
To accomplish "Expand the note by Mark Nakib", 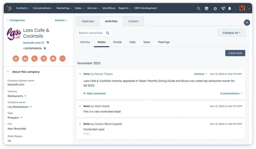I will 80,106.
